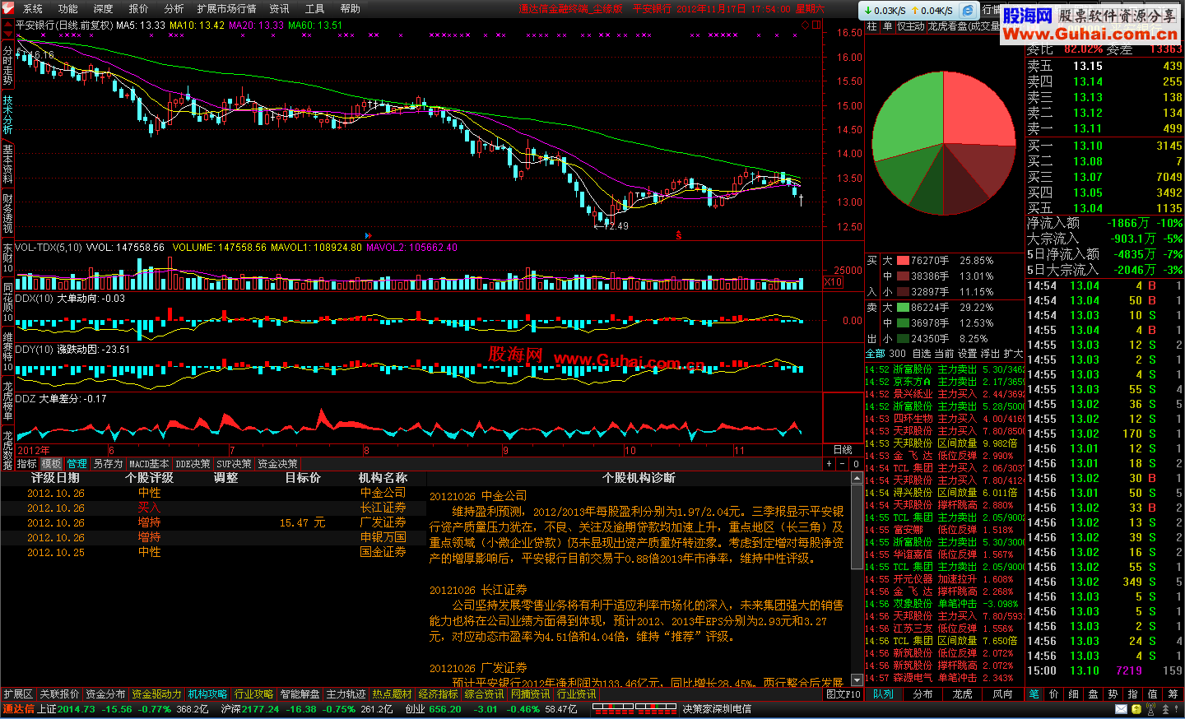Open the 帮助 menu

click(x=350, y=9)
